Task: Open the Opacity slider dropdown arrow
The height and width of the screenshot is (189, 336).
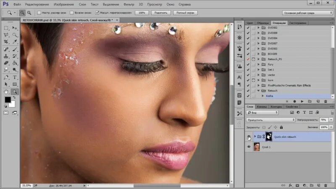Action: click(331, 120)
